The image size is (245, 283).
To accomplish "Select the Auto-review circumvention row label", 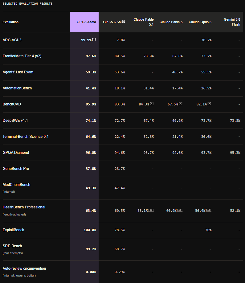I will point(24,269).
